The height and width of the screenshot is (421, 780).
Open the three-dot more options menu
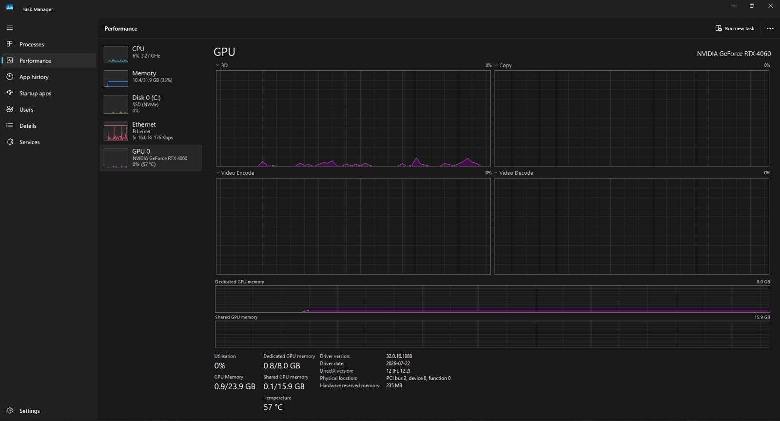coord(770,28)
